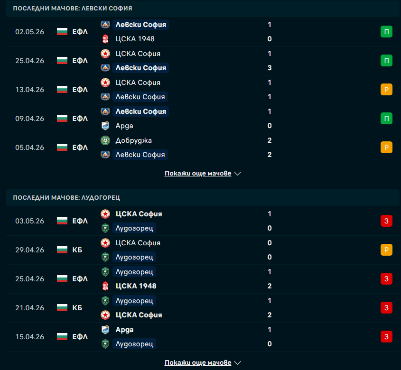Click orange draw badge for 13.04.26 match
Viewport: 401px width, 370px height.
(386, 90)
